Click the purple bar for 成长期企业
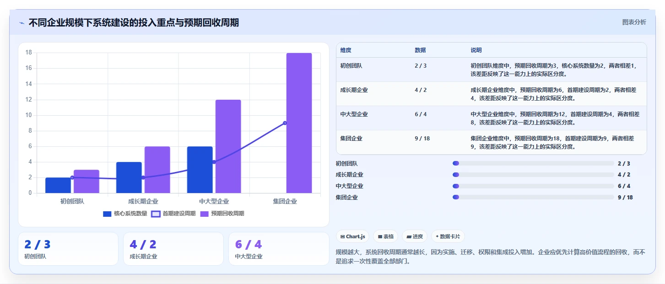665x284 pixels. pos(157,170)
